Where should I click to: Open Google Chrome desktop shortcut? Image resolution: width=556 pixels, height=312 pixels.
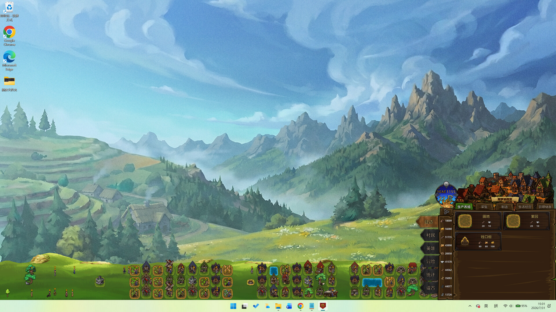tap(9, 36)
